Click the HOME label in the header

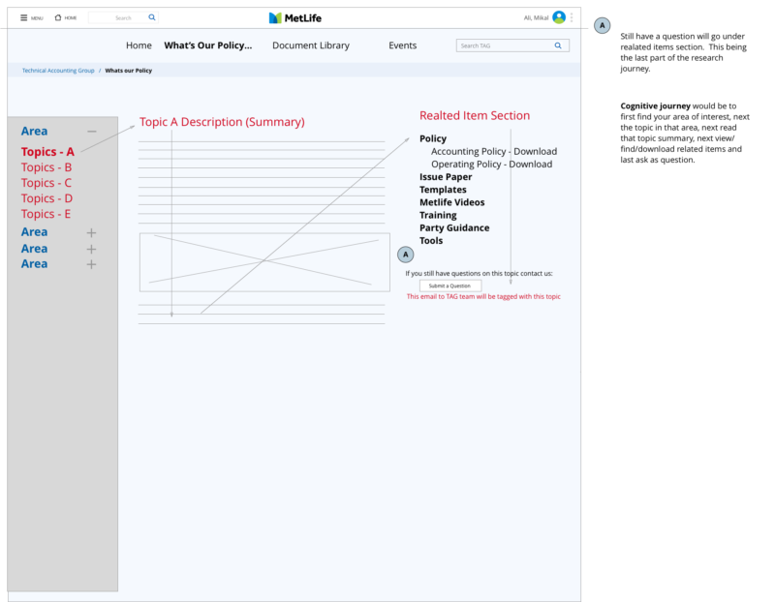(x=71, y=17)
